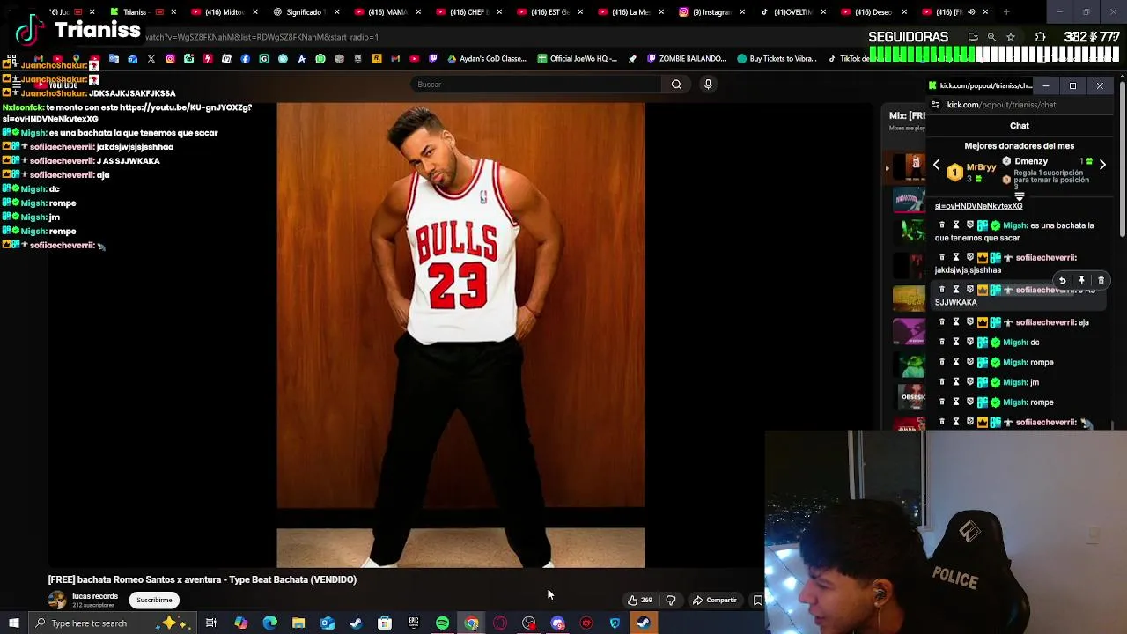Viewport: 1127px width, 634px height.
Task: Click MrBryy top donor name
Action: point(981,167)
